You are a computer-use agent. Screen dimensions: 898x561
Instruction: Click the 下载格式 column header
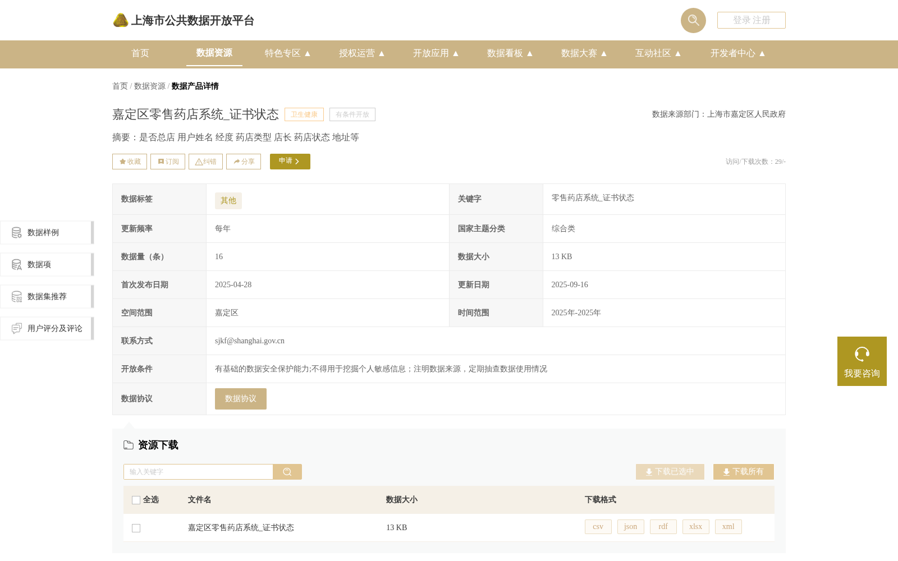click(601, 500)
